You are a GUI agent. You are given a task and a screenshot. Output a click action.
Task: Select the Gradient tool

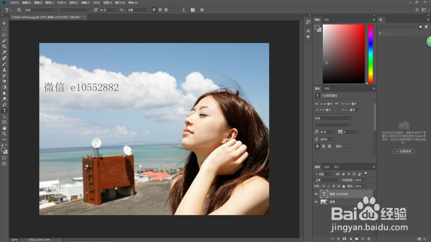pyautogui.click(x=4, y=87)
